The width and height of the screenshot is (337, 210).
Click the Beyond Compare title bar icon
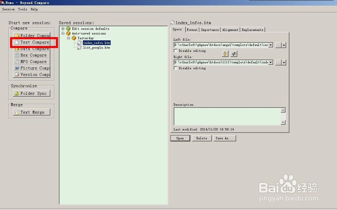(x=2, y=2)
